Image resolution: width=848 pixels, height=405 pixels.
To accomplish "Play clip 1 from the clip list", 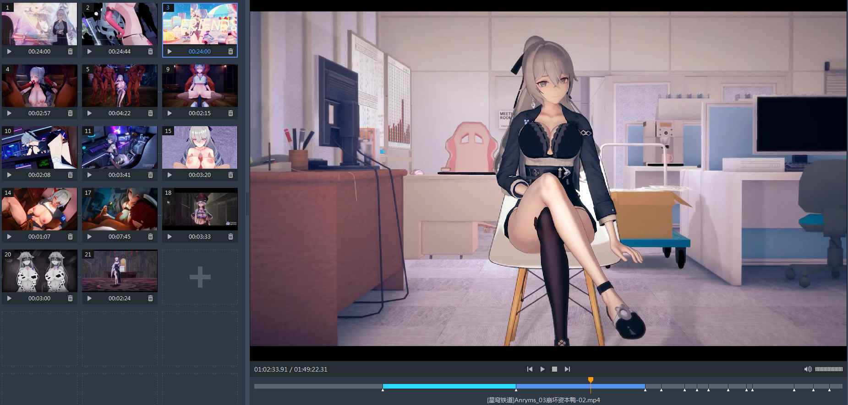I will [x=9, y=52].
